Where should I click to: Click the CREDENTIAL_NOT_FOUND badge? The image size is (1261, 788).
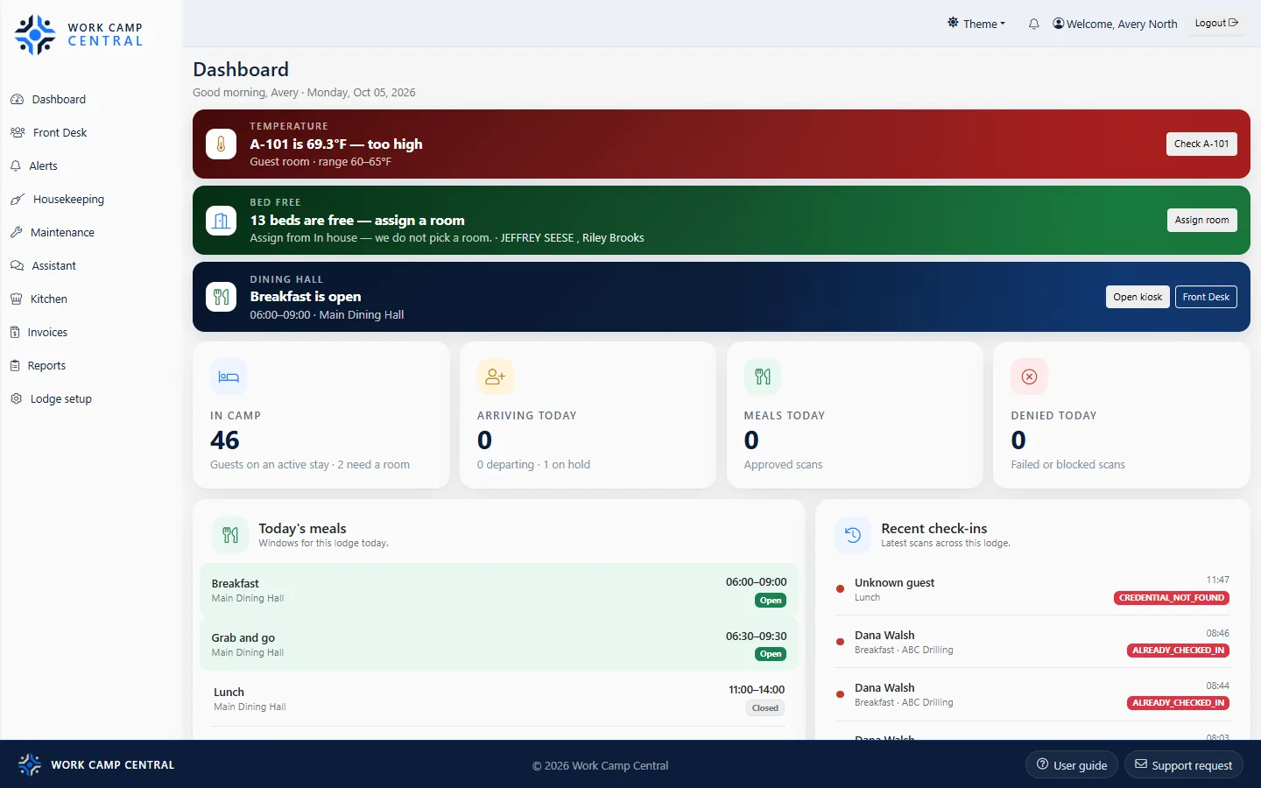click(1173, 598)
